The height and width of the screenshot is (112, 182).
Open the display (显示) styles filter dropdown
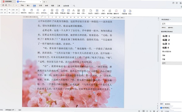[x=173, y=104]
